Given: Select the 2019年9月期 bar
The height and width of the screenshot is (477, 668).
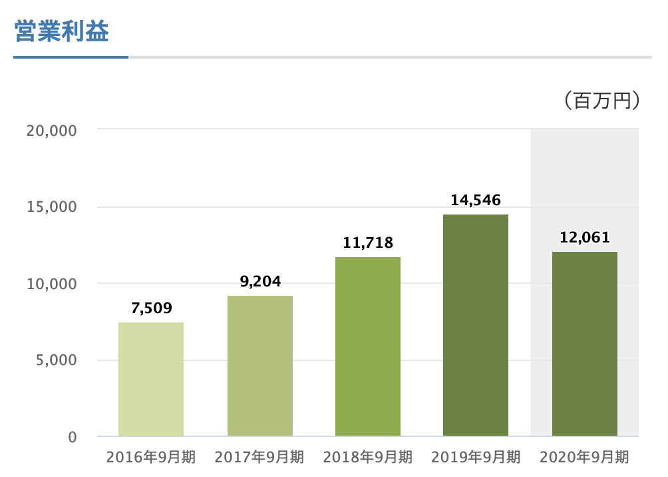Looking at the screenshot, I should click(x=476, y=325).
